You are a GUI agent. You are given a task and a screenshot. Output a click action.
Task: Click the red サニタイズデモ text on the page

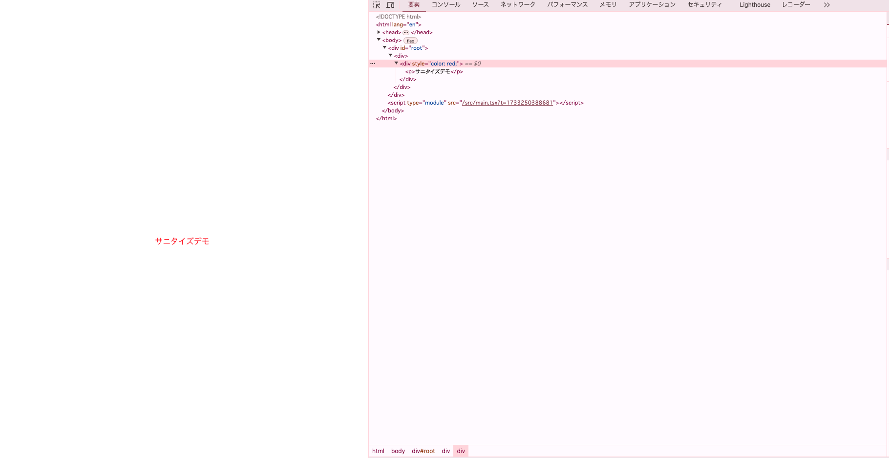tap(181, 241)
